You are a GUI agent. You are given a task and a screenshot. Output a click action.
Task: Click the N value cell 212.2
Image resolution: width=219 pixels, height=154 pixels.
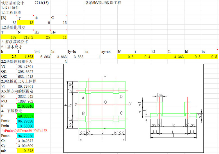[25, 37]
